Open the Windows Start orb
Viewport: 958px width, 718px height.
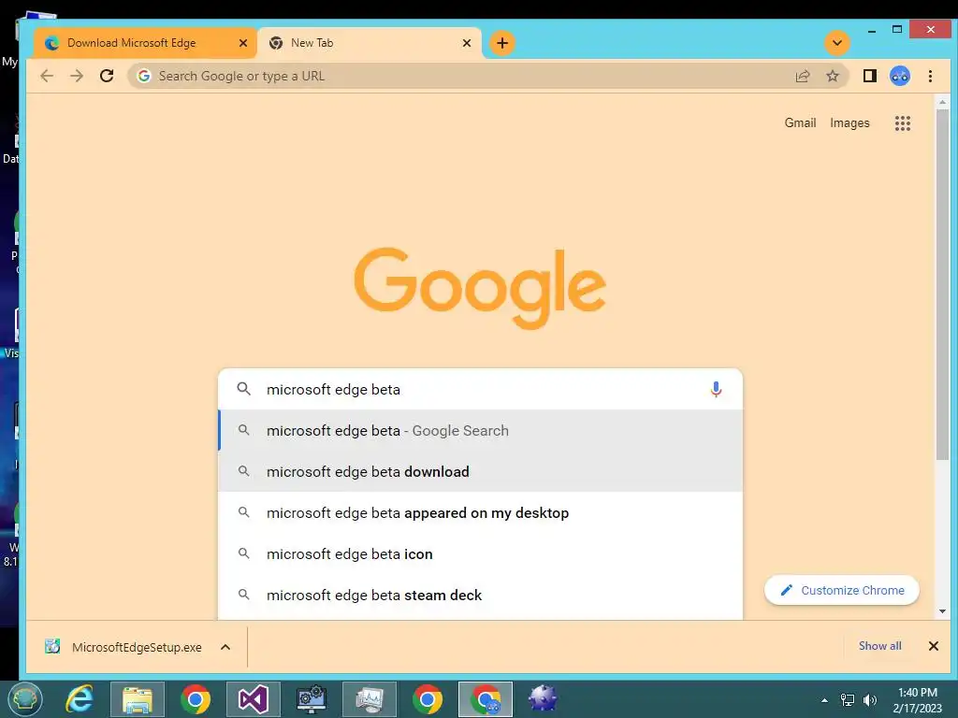(24, 699)
